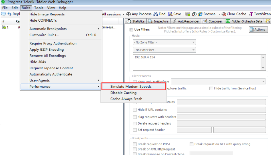Click hosts box scrollbar up arrow
271x155 pixels.
263,58
